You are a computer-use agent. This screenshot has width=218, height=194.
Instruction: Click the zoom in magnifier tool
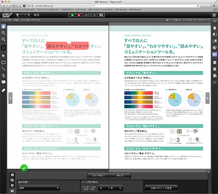pos(4,33)
